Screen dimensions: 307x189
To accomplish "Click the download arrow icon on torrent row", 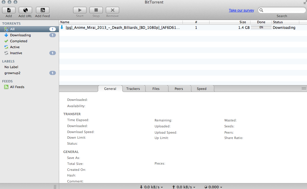I will pos(62,27).
